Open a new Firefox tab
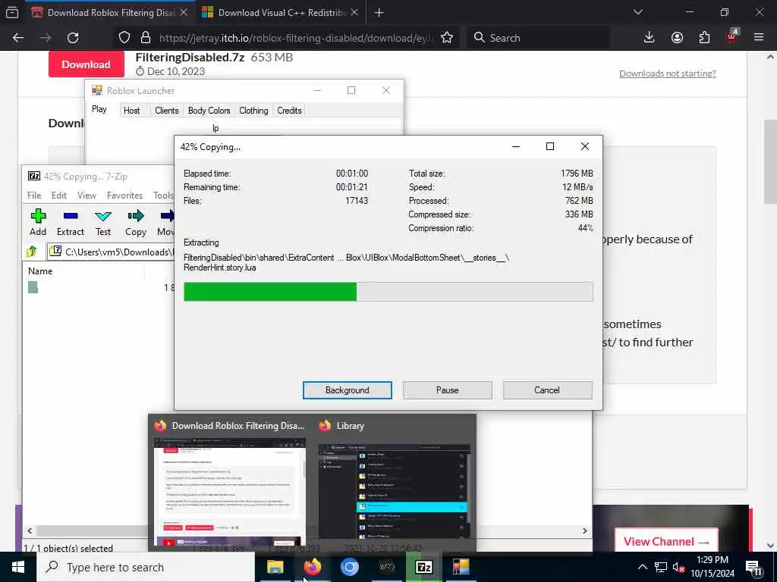This screenshot has width=777, height=582. (379, 13)
